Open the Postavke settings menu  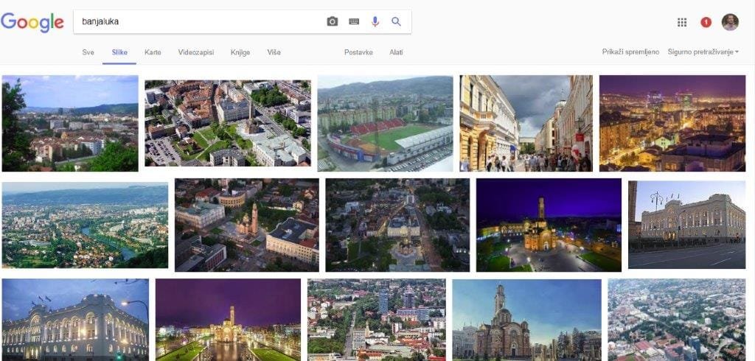(358, 52)
